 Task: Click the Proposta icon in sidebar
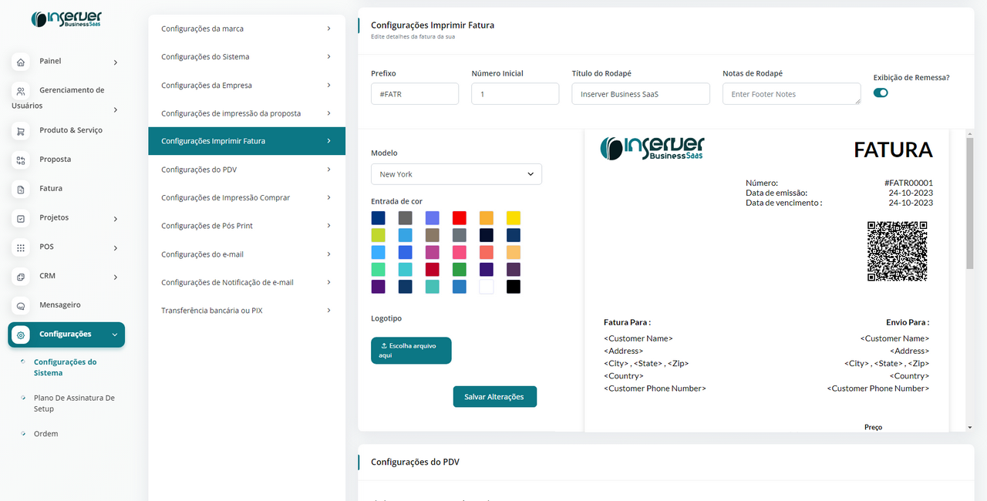pyautogui.click(x=21, y=160)
